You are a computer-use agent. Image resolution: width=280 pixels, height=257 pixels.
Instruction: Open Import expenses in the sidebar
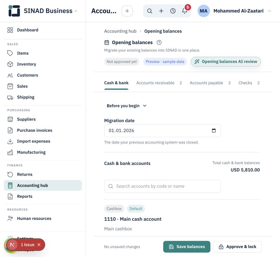tap(43, 141)
